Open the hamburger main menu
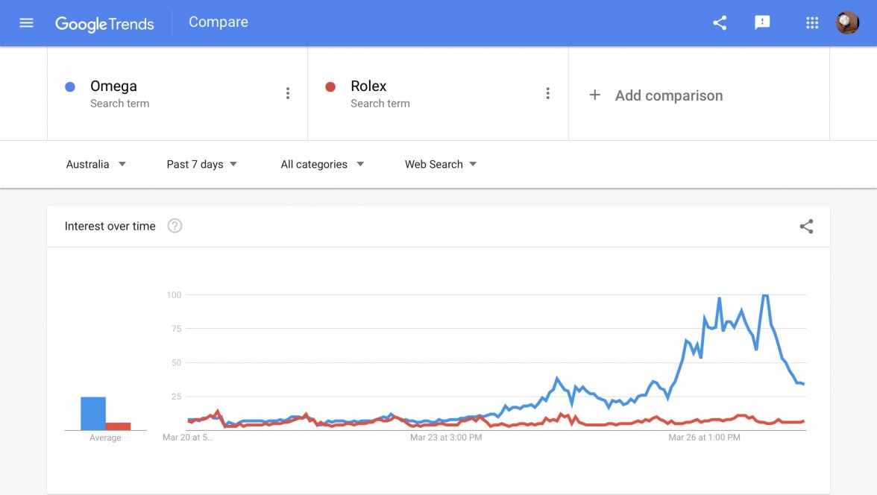 coord(26,22)
